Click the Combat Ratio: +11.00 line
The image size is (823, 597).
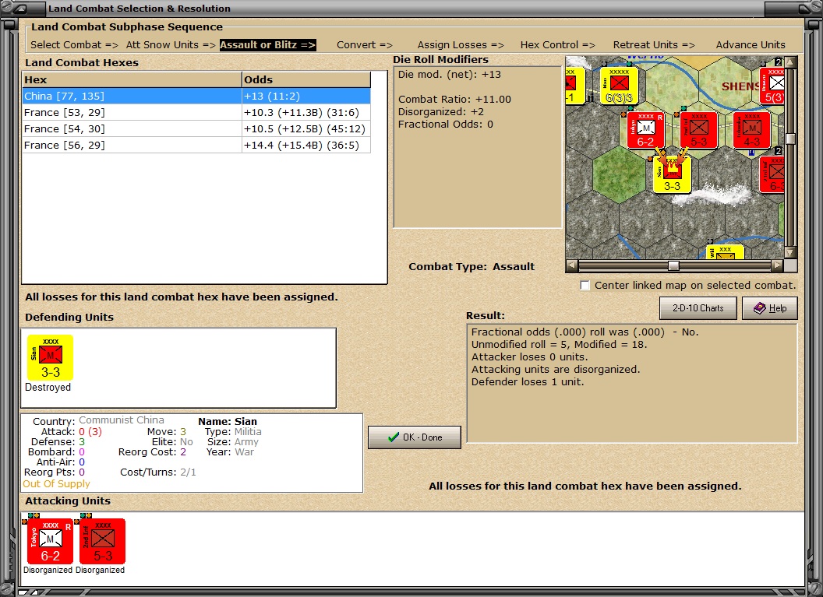point(454,99)
